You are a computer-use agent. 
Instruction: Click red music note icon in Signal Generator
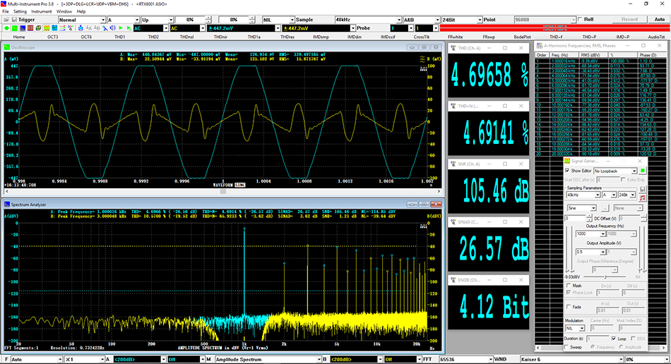click(642, 198)
